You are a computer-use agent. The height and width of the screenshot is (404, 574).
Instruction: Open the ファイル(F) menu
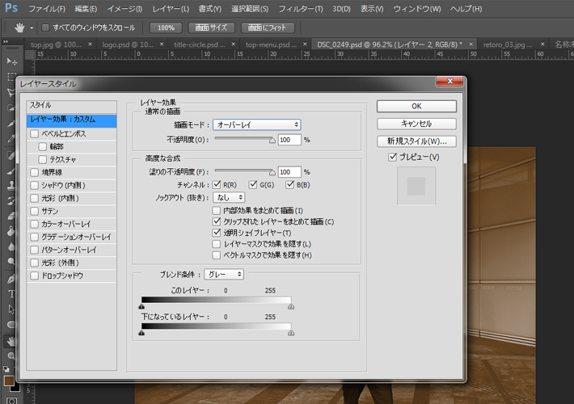pos(47,8)
